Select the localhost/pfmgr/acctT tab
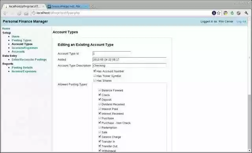 coord(24,6)
